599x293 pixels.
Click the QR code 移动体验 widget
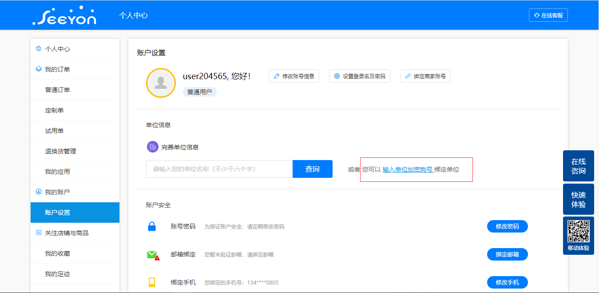pyautogui.click(x=579, y=236)
